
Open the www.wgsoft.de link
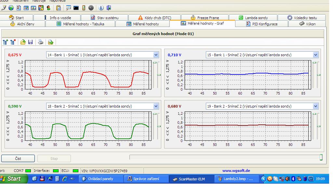click(236, 171)
